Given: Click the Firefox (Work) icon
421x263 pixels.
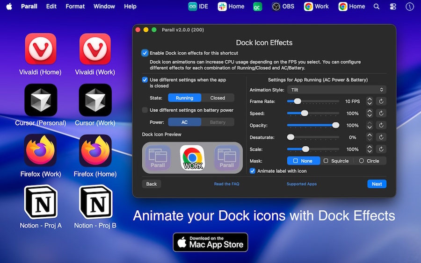Looking at the screenshot, I should click(x=41, y=150).
